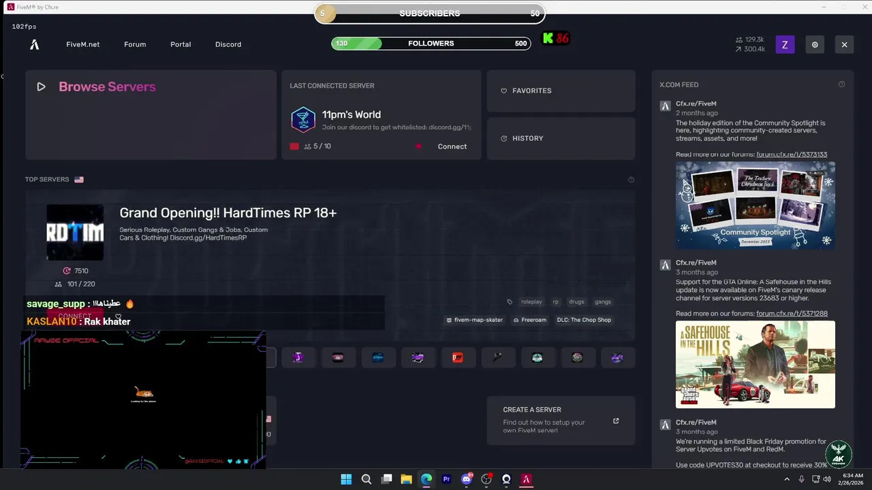This screenshot has width=872, height=490.
Task: Click the 11pm's World server logo
Action: (x=303, y=120)
